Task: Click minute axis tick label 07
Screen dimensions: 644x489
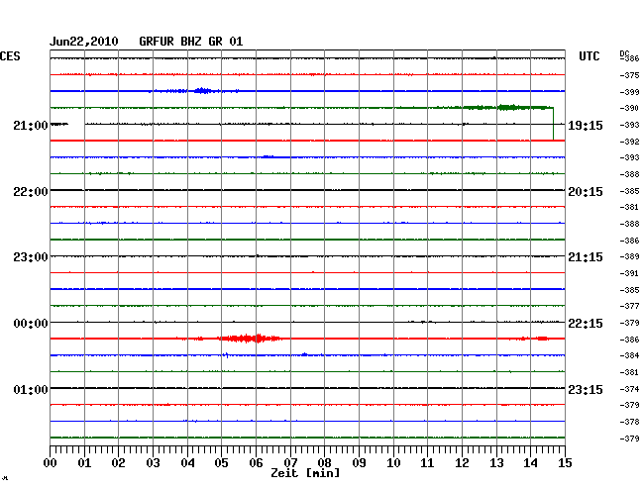Action: pyautogui.click(x=290, y=463)
